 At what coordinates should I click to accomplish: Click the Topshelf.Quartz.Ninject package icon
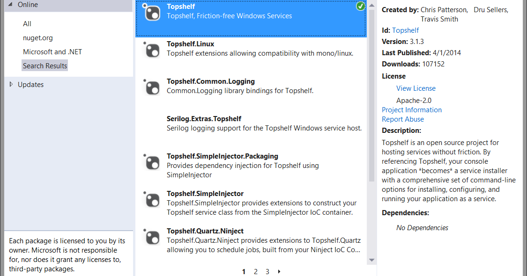tap(152, 237)
